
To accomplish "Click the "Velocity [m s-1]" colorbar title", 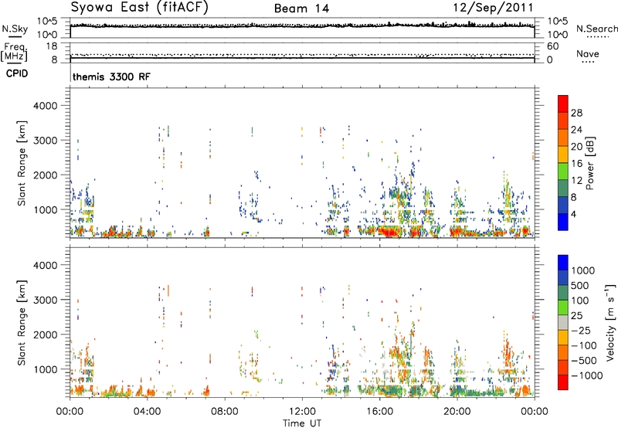I will pos(610,323).
